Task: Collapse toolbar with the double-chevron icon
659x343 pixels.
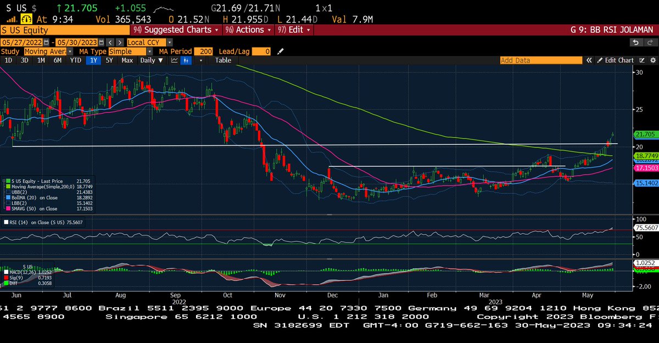Action: 589,60
